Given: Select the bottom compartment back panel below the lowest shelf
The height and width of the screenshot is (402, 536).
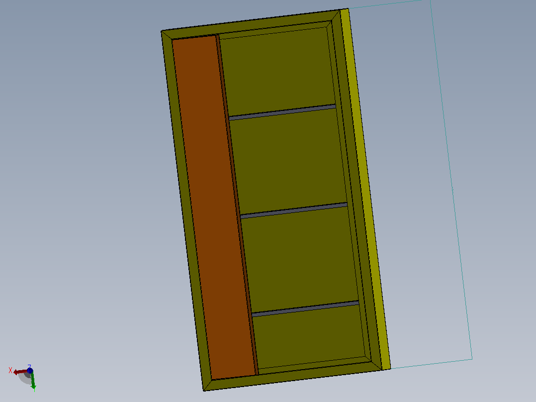Looking at the screenshot, I should [309, 337].
